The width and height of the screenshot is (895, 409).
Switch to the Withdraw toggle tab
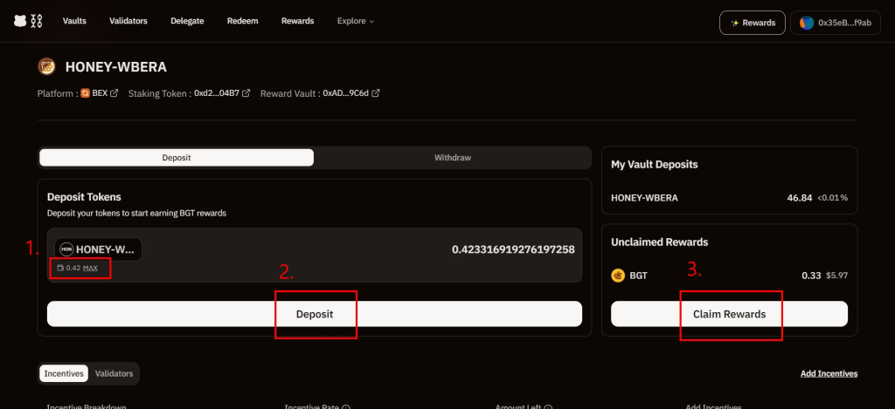point(453,158)
